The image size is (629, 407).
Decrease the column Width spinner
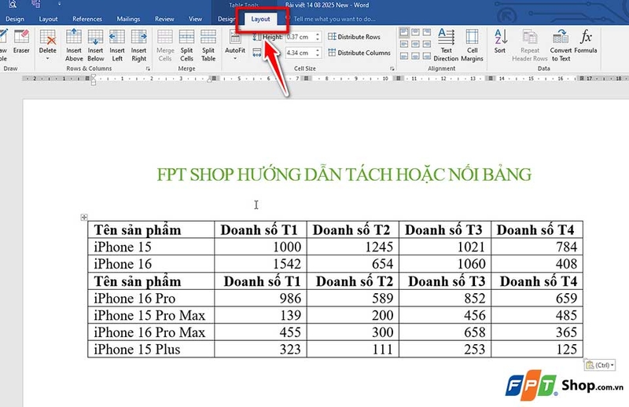(318, 55)
